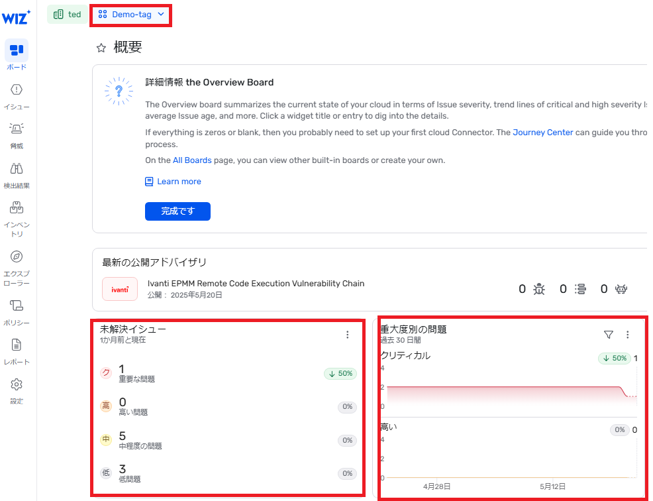Open the 重大度別の問題 widget options menu

point(628,335)
